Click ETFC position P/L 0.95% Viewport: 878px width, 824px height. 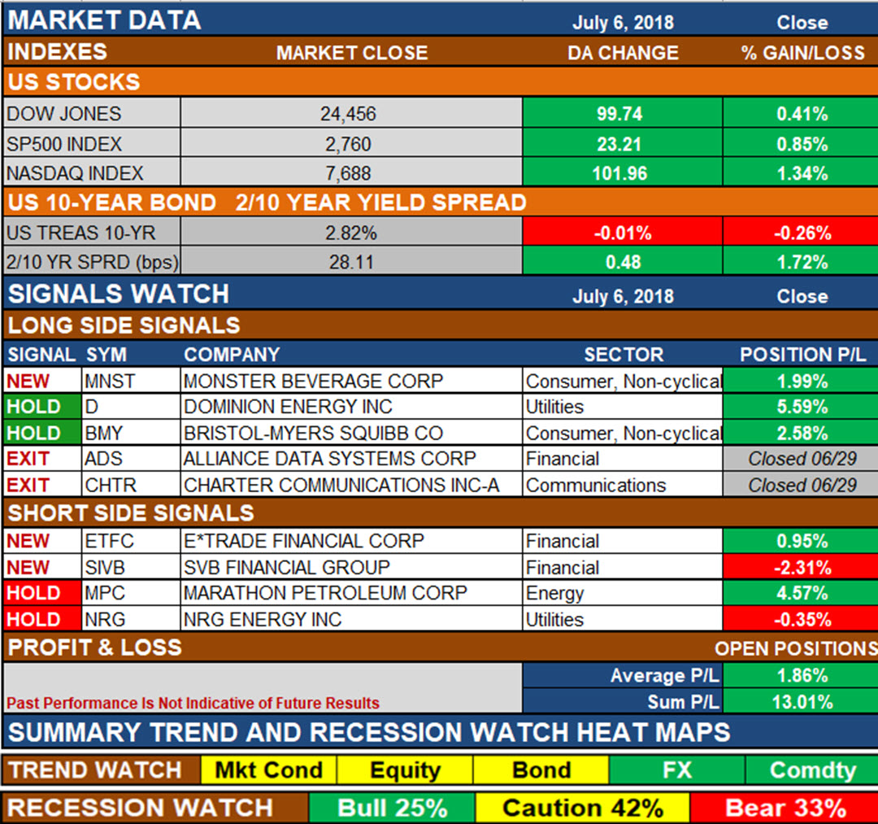click(802, 541)
